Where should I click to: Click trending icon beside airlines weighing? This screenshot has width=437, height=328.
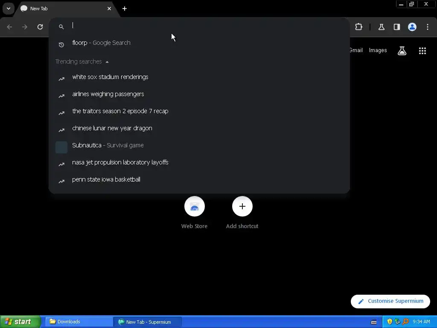pos(61,96)
